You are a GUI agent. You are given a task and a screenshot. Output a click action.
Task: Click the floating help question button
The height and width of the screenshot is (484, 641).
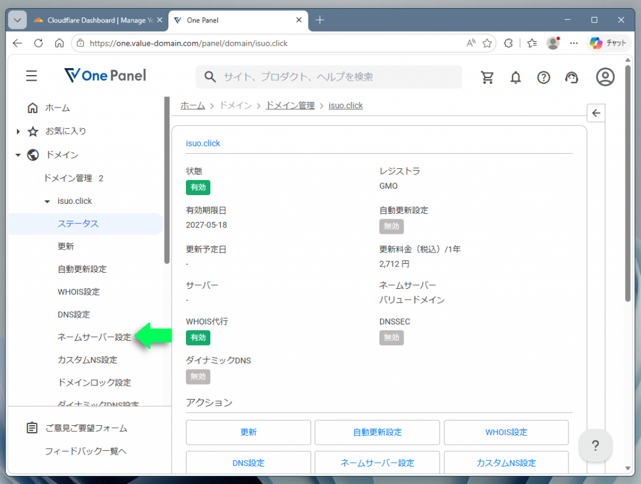tap(595, 446)
